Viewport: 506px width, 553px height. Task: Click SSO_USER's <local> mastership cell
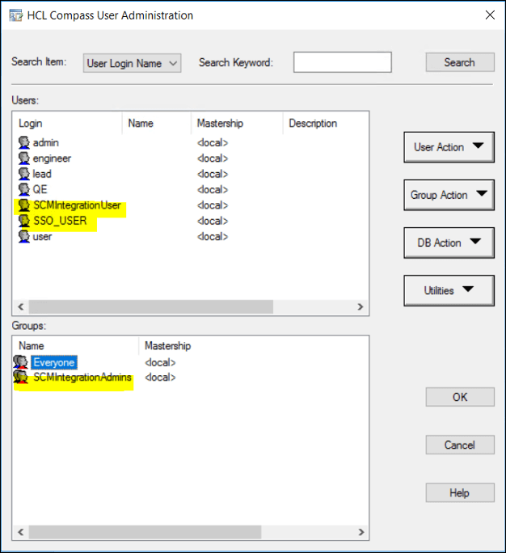pos(213,221)
